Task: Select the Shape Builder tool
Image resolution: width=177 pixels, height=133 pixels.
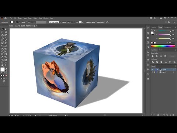Action: pos(2,51)
